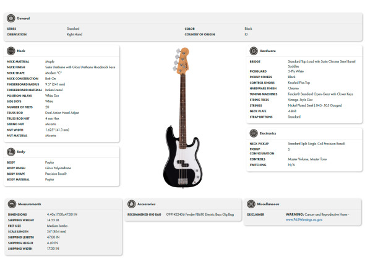Click the 'Master Volume, Master Tone' controls value

tap(307, 159)
